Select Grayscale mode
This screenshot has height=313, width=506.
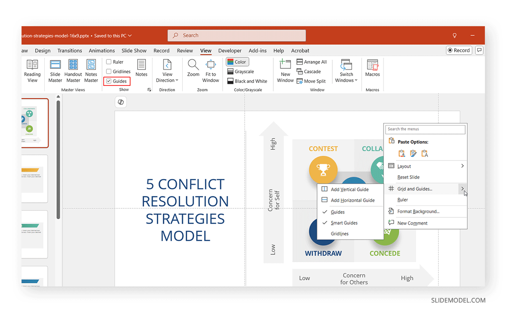coord(241,72)
